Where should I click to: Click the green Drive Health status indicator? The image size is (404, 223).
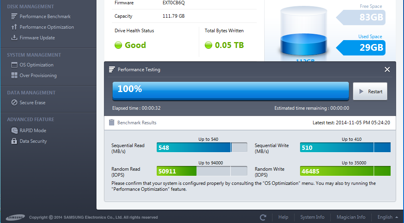[118, 45]
